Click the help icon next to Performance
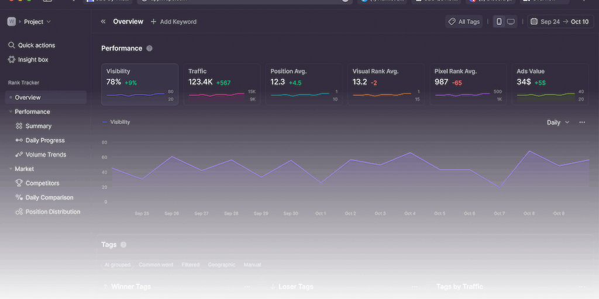The width and height of the screenshot is (599, 299). point(149,48)
